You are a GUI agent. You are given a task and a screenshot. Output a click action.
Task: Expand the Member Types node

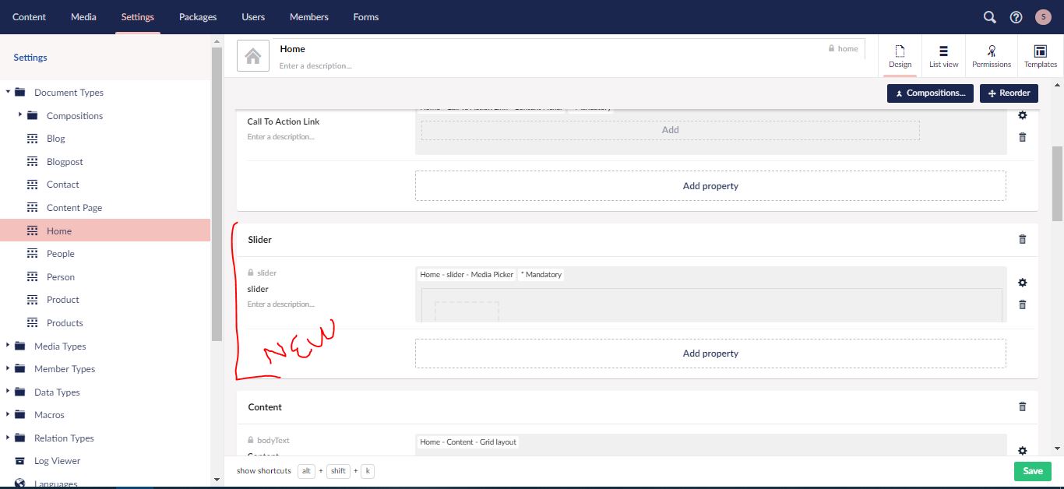[x=8, y=369]
